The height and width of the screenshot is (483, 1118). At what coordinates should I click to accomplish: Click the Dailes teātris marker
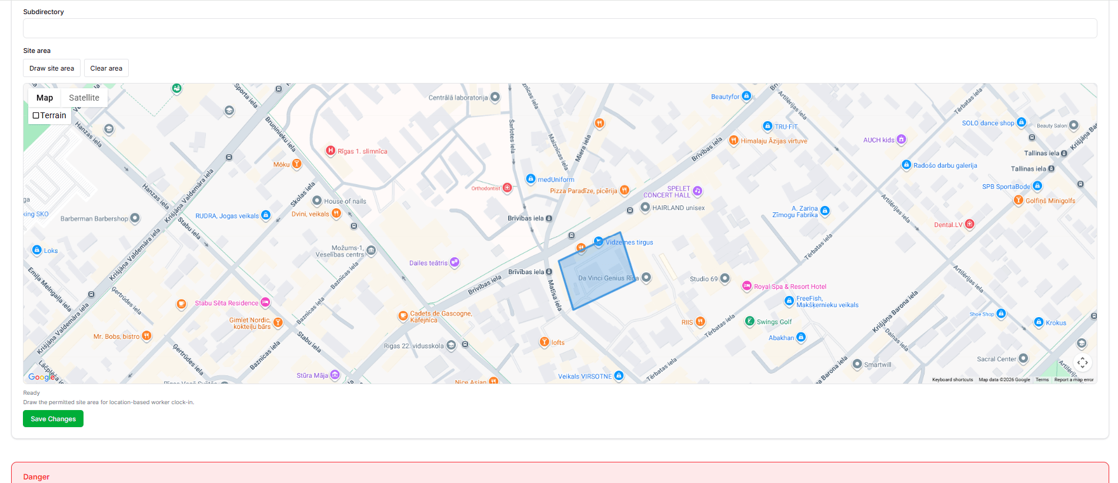point(455,262)
